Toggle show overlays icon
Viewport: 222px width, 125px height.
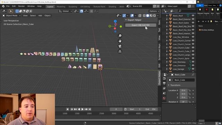(x=132, y=16)
